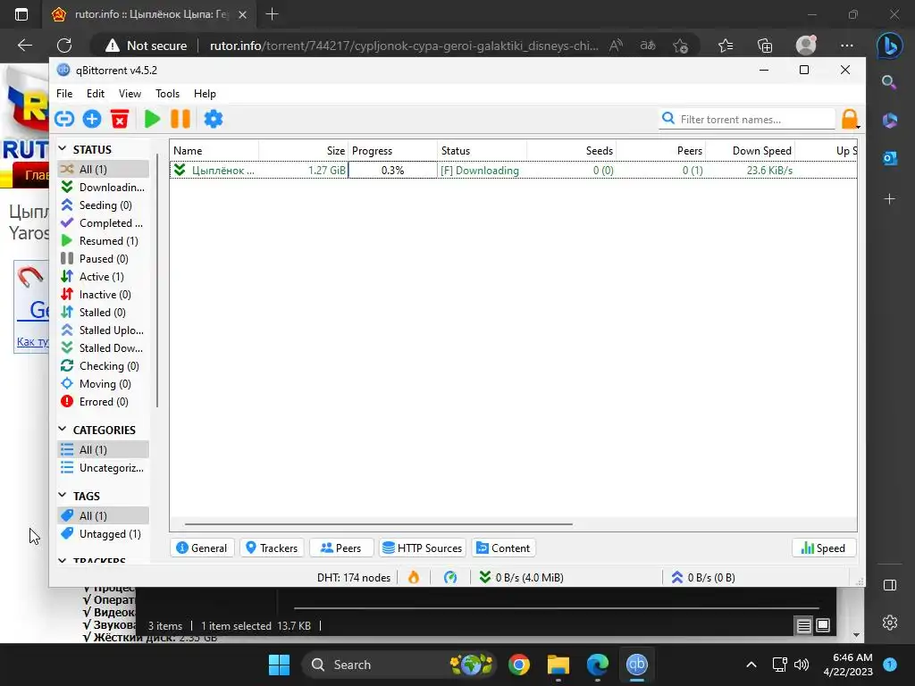Click the horizontal scrollbar of torrent list
This screenshot has height=686, width=915.
tap(378, 523)
